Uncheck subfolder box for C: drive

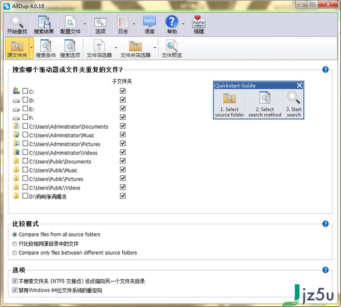pos(123,91)
